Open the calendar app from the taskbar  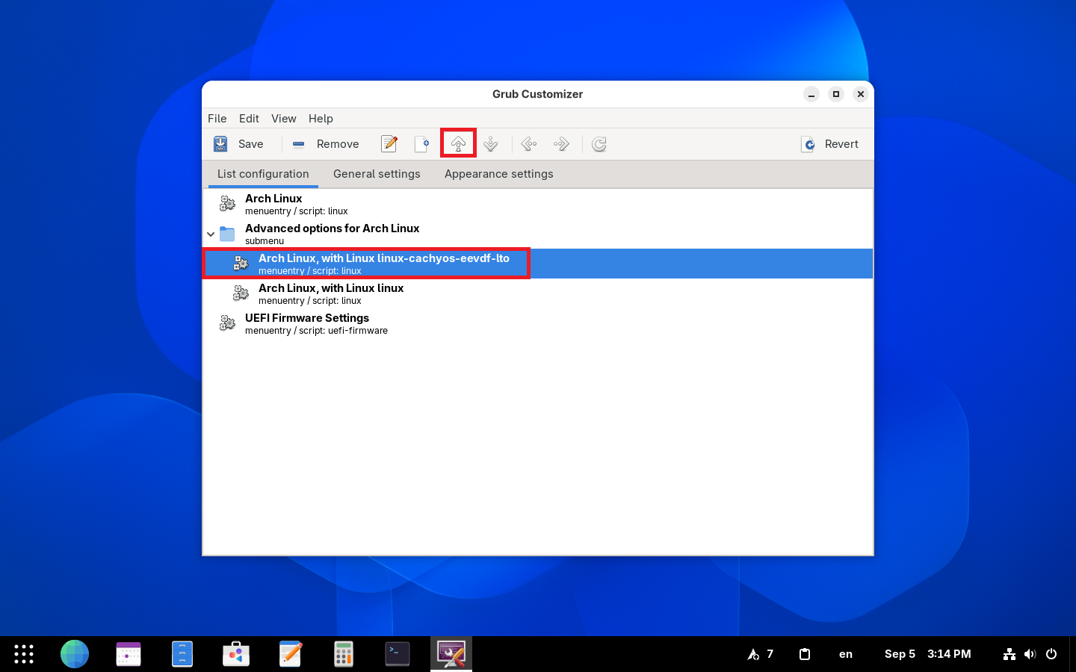tap(129, 654)
